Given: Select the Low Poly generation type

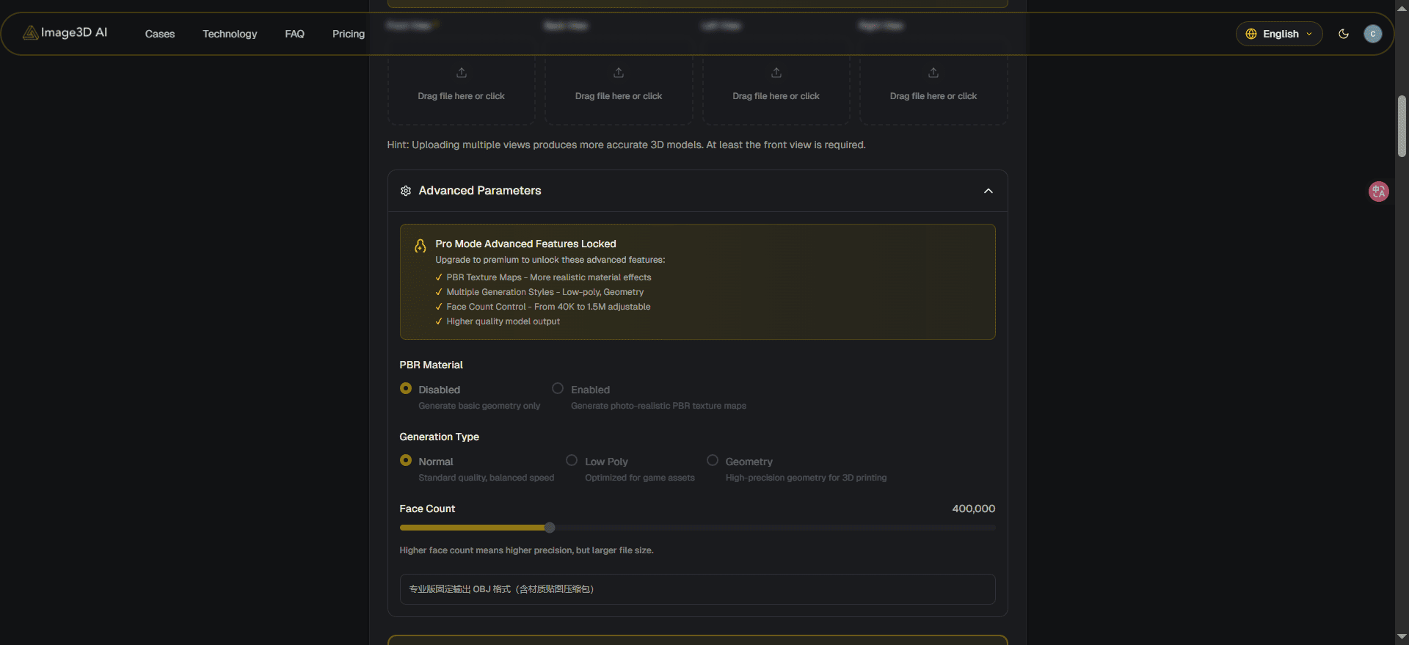Looking at the screenshot, I should click(572, 460).
